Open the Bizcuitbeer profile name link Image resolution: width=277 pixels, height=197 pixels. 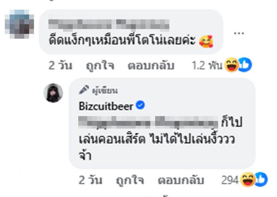pos(106,106)
